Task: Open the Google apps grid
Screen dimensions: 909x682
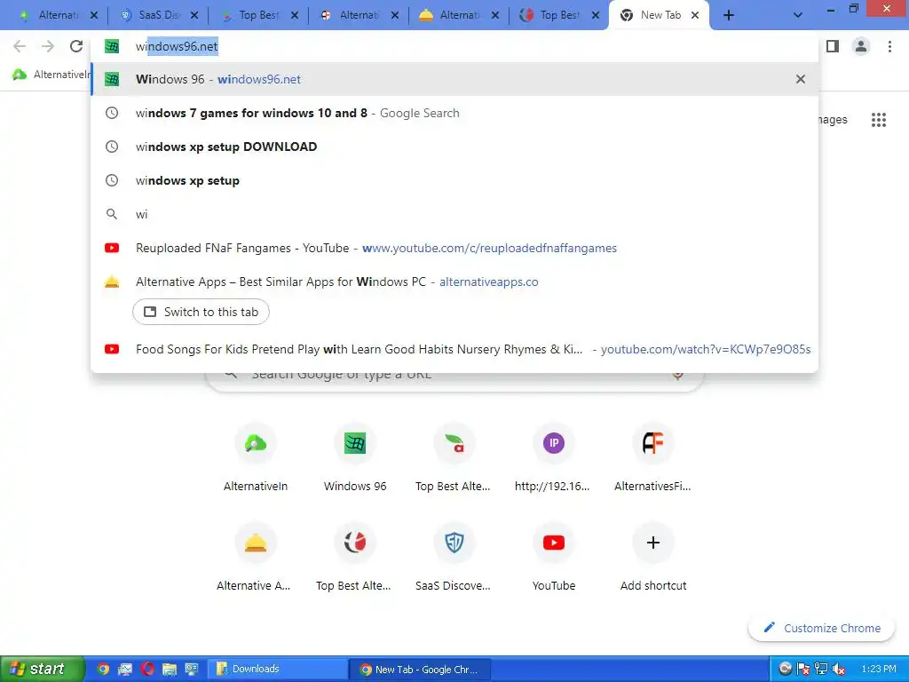Action: click(879, 120)
